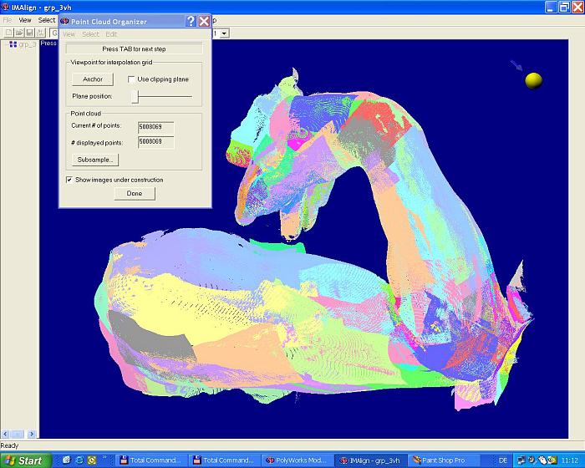The image size is (585, 468).
Task: Click the DE language indicator in tray
Action: coord(503,460)
